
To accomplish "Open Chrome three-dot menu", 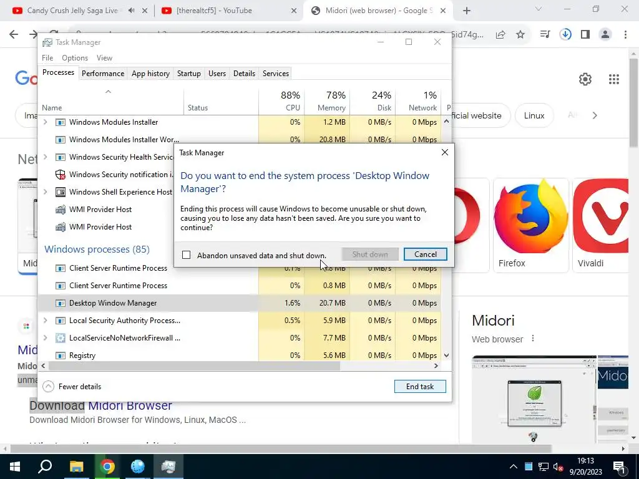I will click(625, 35).
